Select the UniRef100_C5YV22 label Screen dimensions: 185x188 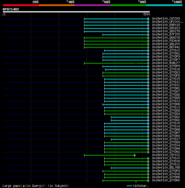(x=166, y=155)
